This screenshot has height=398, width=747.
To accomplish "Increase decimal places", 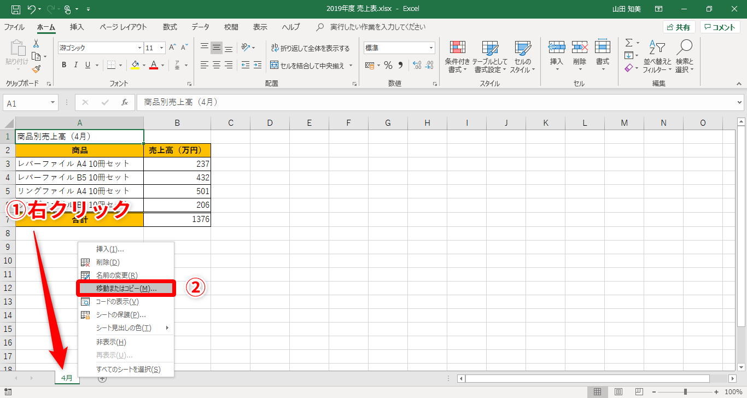I will (417, 65).
